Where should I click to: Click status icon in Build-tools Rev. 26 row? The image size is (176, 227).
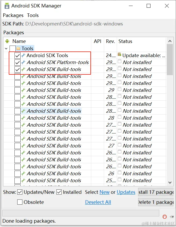[x=120, y=172]
